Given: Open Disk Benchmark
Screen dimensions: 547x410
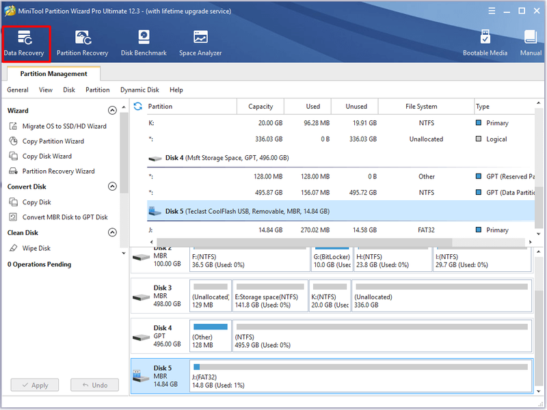Looking at the screenshot, I should (x=144, y=44).
